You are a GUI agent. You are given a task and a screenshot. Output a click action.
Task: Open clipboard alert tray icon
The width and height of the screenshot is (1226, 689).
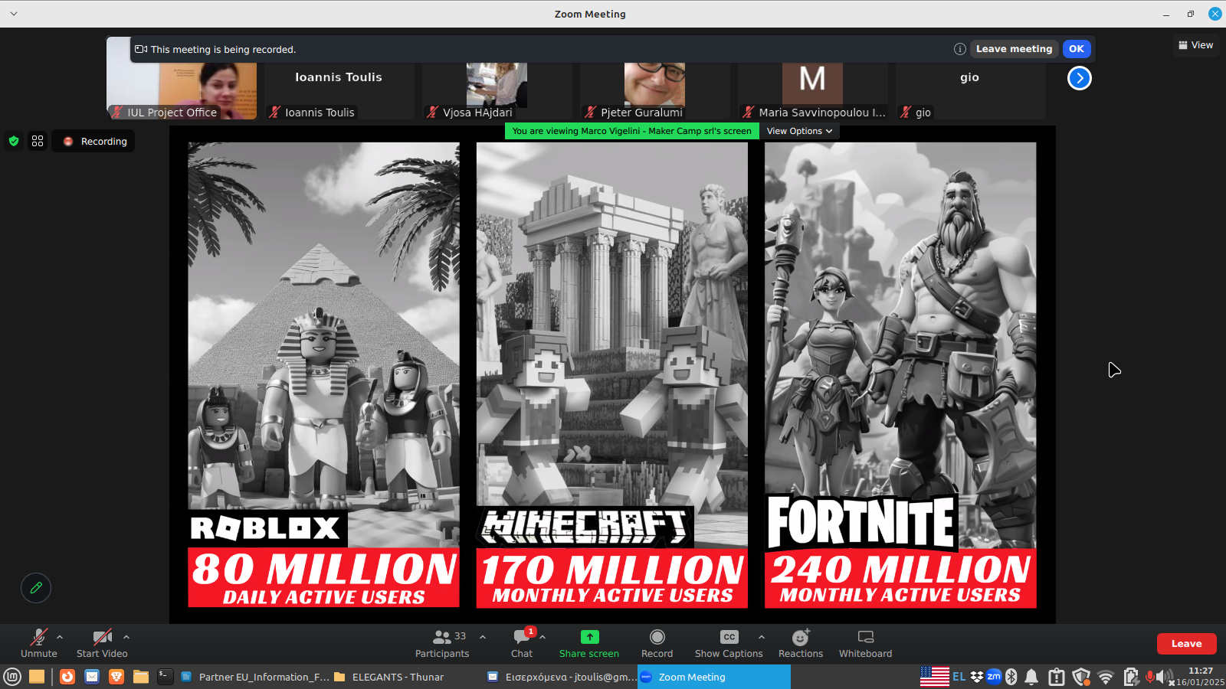tap(1057, 677)
